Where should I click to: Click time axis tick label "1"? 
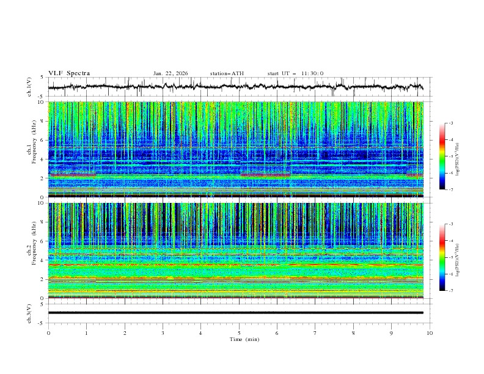(x=86, y=333)
